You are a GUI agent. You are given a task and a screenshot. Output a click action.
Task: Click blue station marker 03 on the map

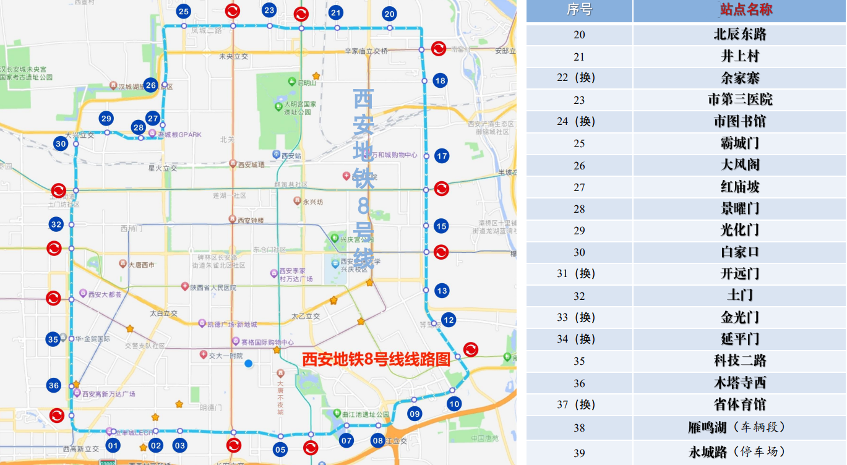pos(180,445)
